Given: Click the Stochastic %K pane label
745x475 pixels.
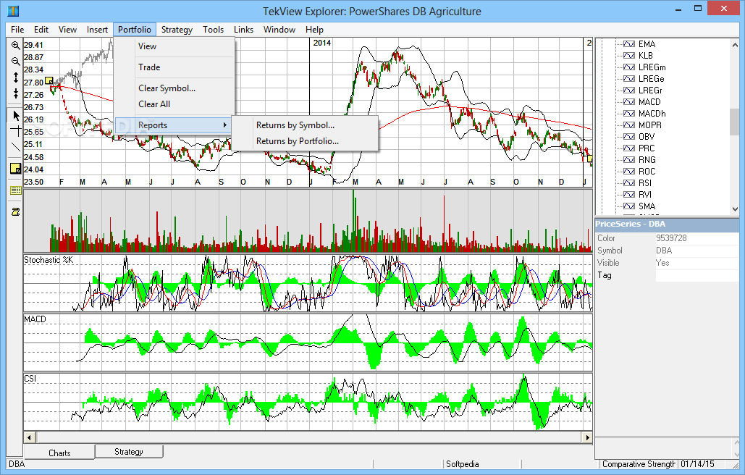Looking at the screenshot, I should [49, 260].
